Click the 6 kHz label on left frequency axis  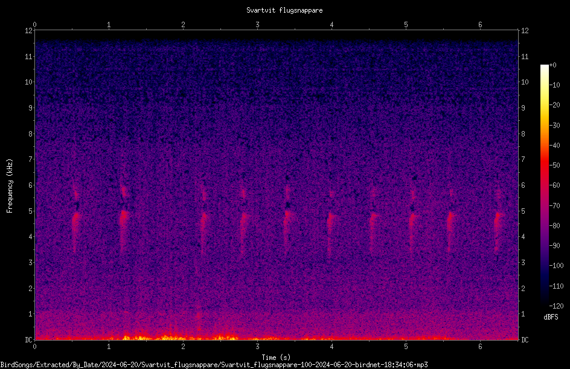31,185
